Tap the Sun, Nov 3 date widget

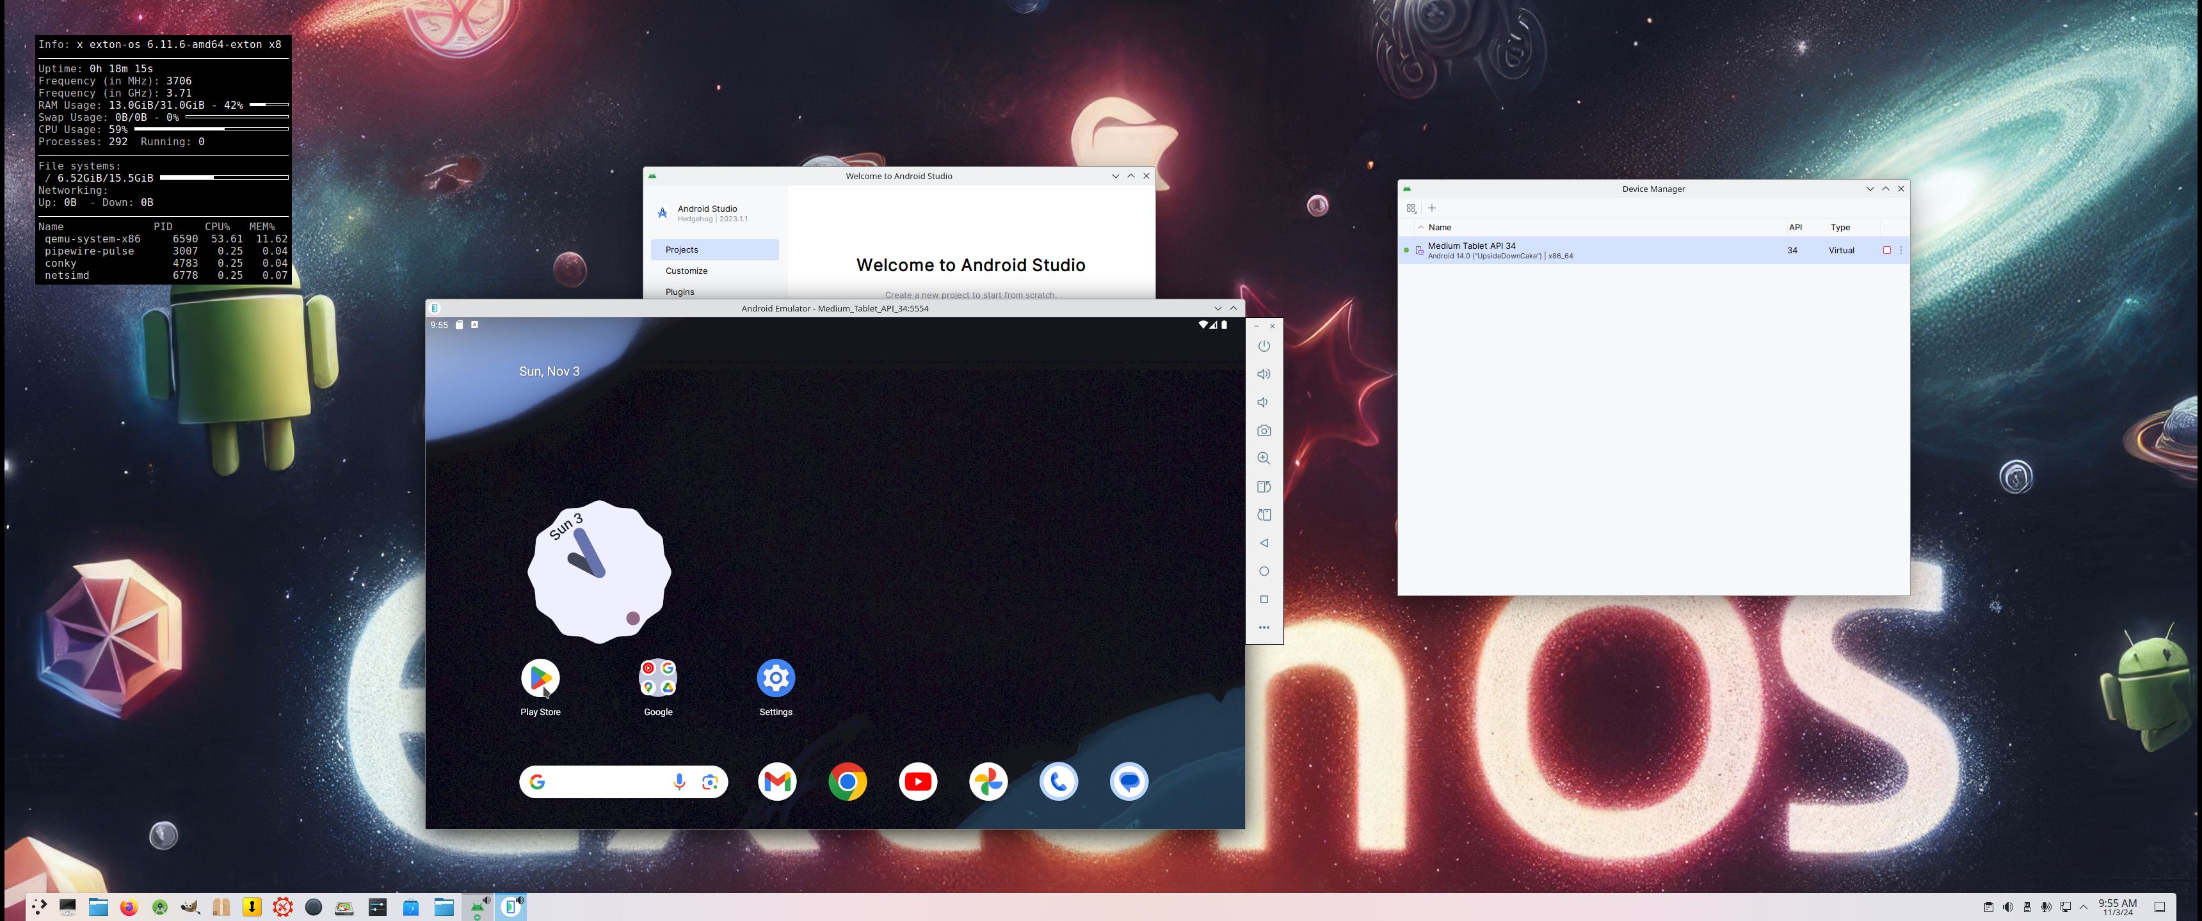tap(549, 372)
